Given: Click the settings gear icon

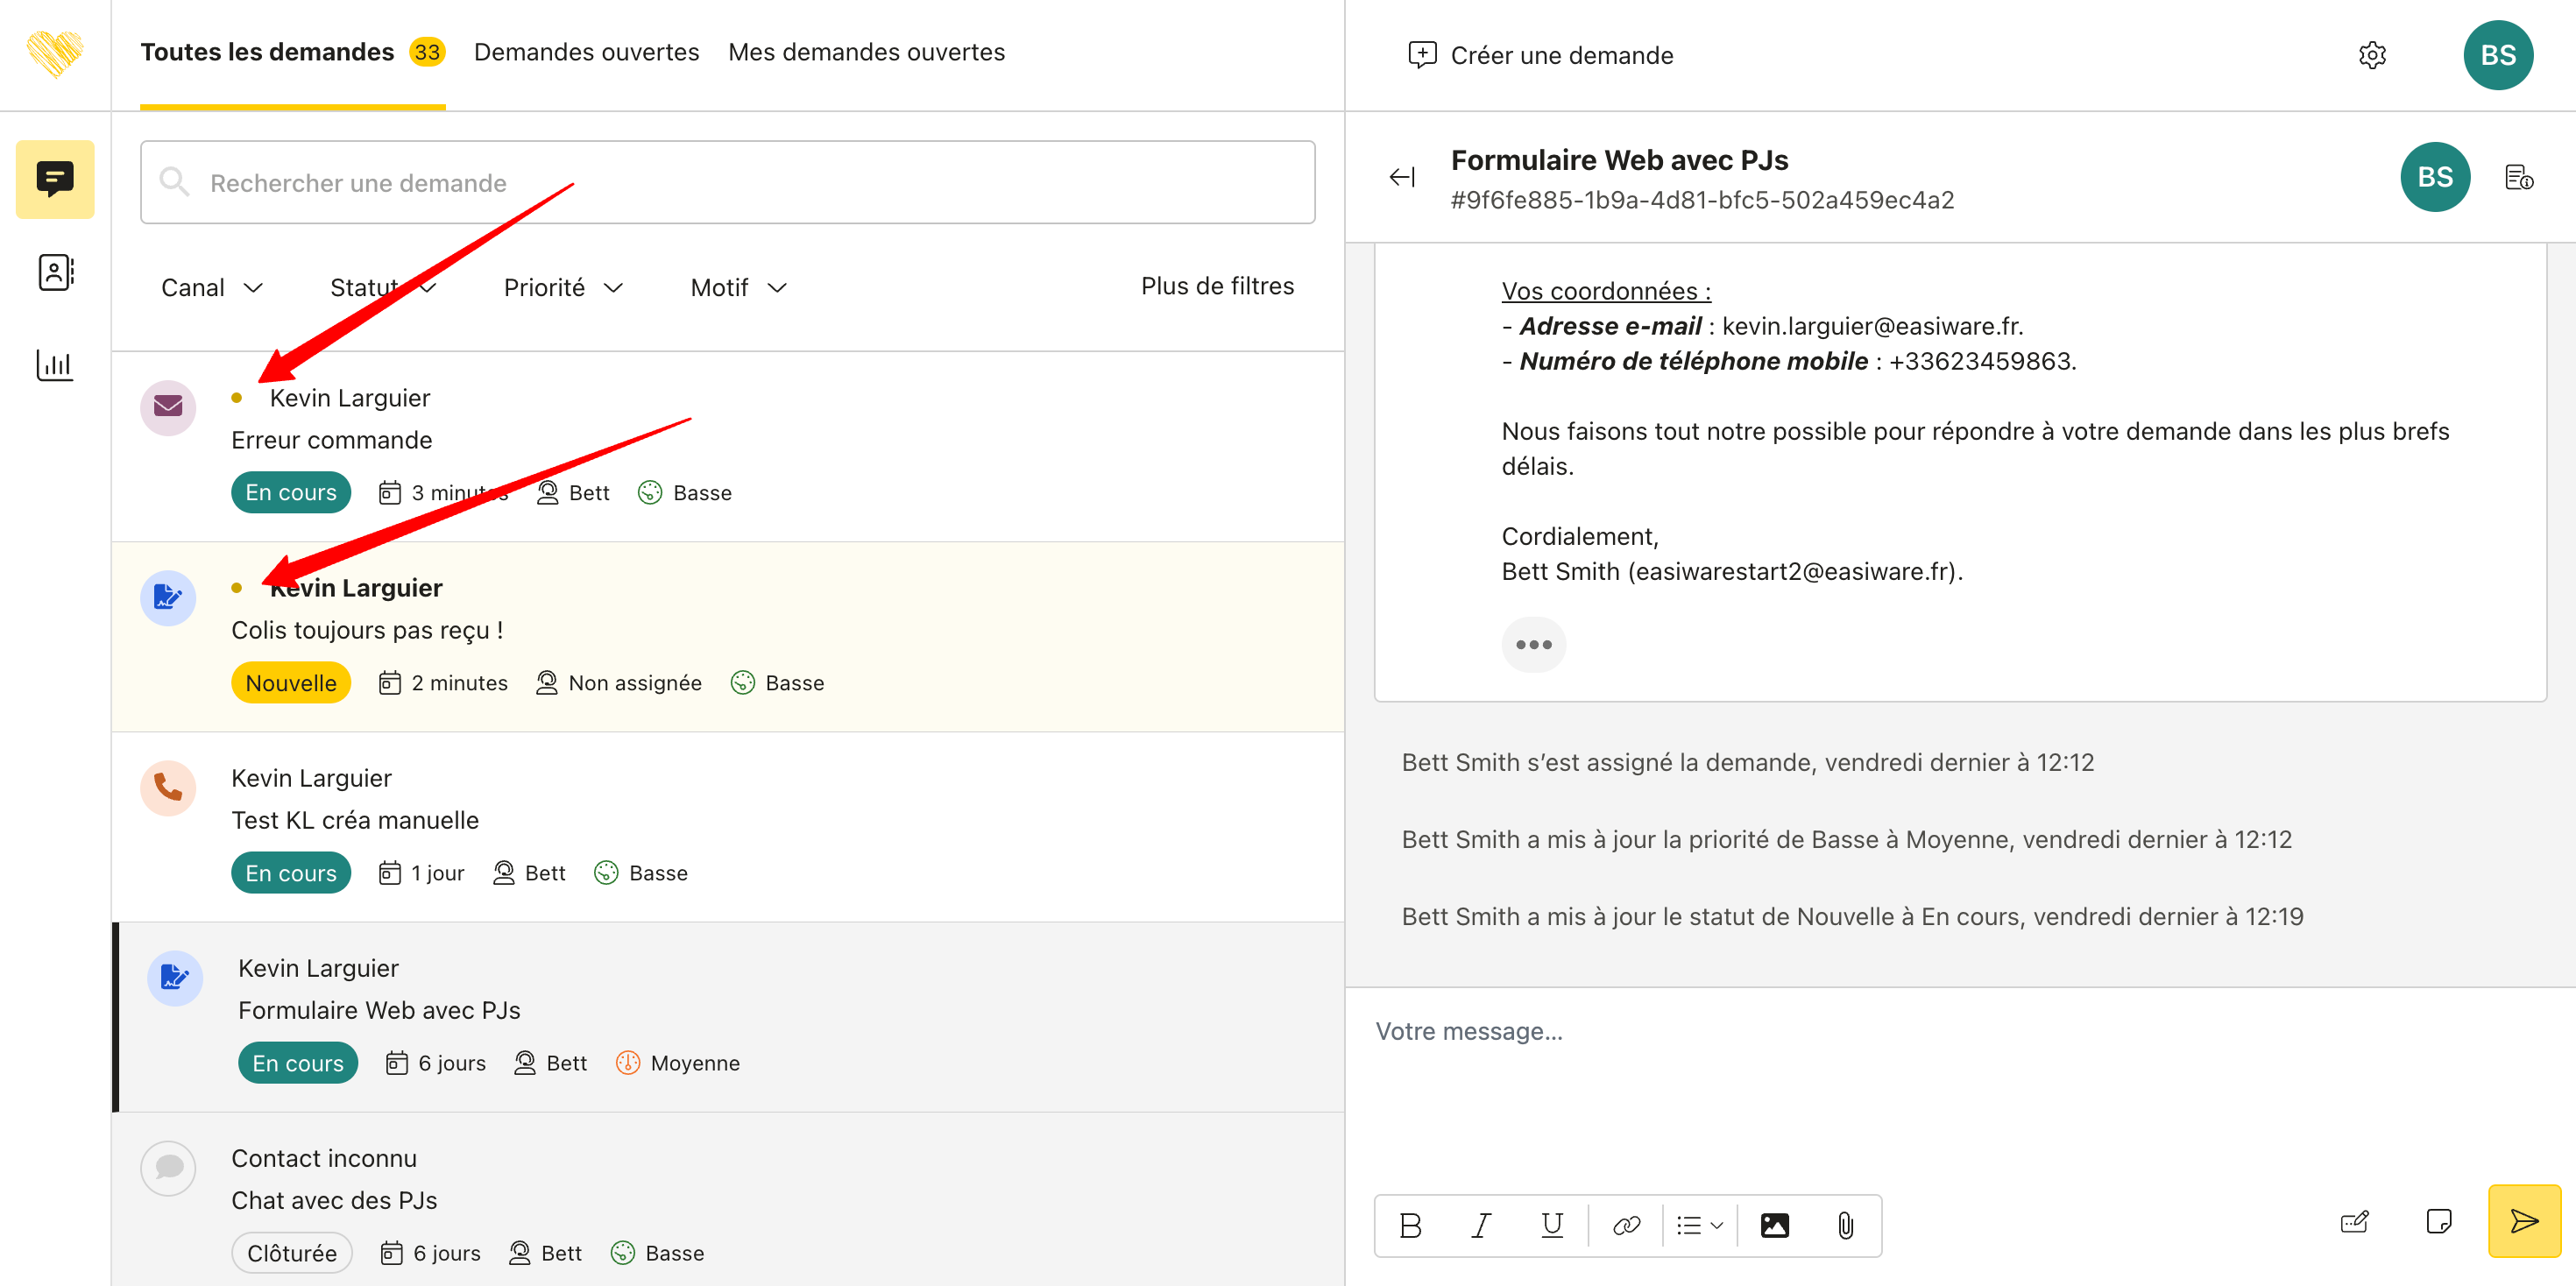Looking at the screenshot, I should 2372,55.
